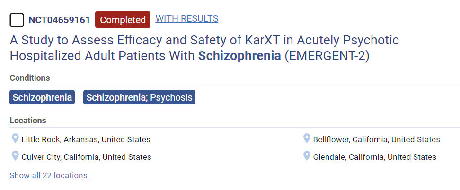Click the Culver City, California location text
This screenshot has width=460, height=190.
tap(86, 156)
